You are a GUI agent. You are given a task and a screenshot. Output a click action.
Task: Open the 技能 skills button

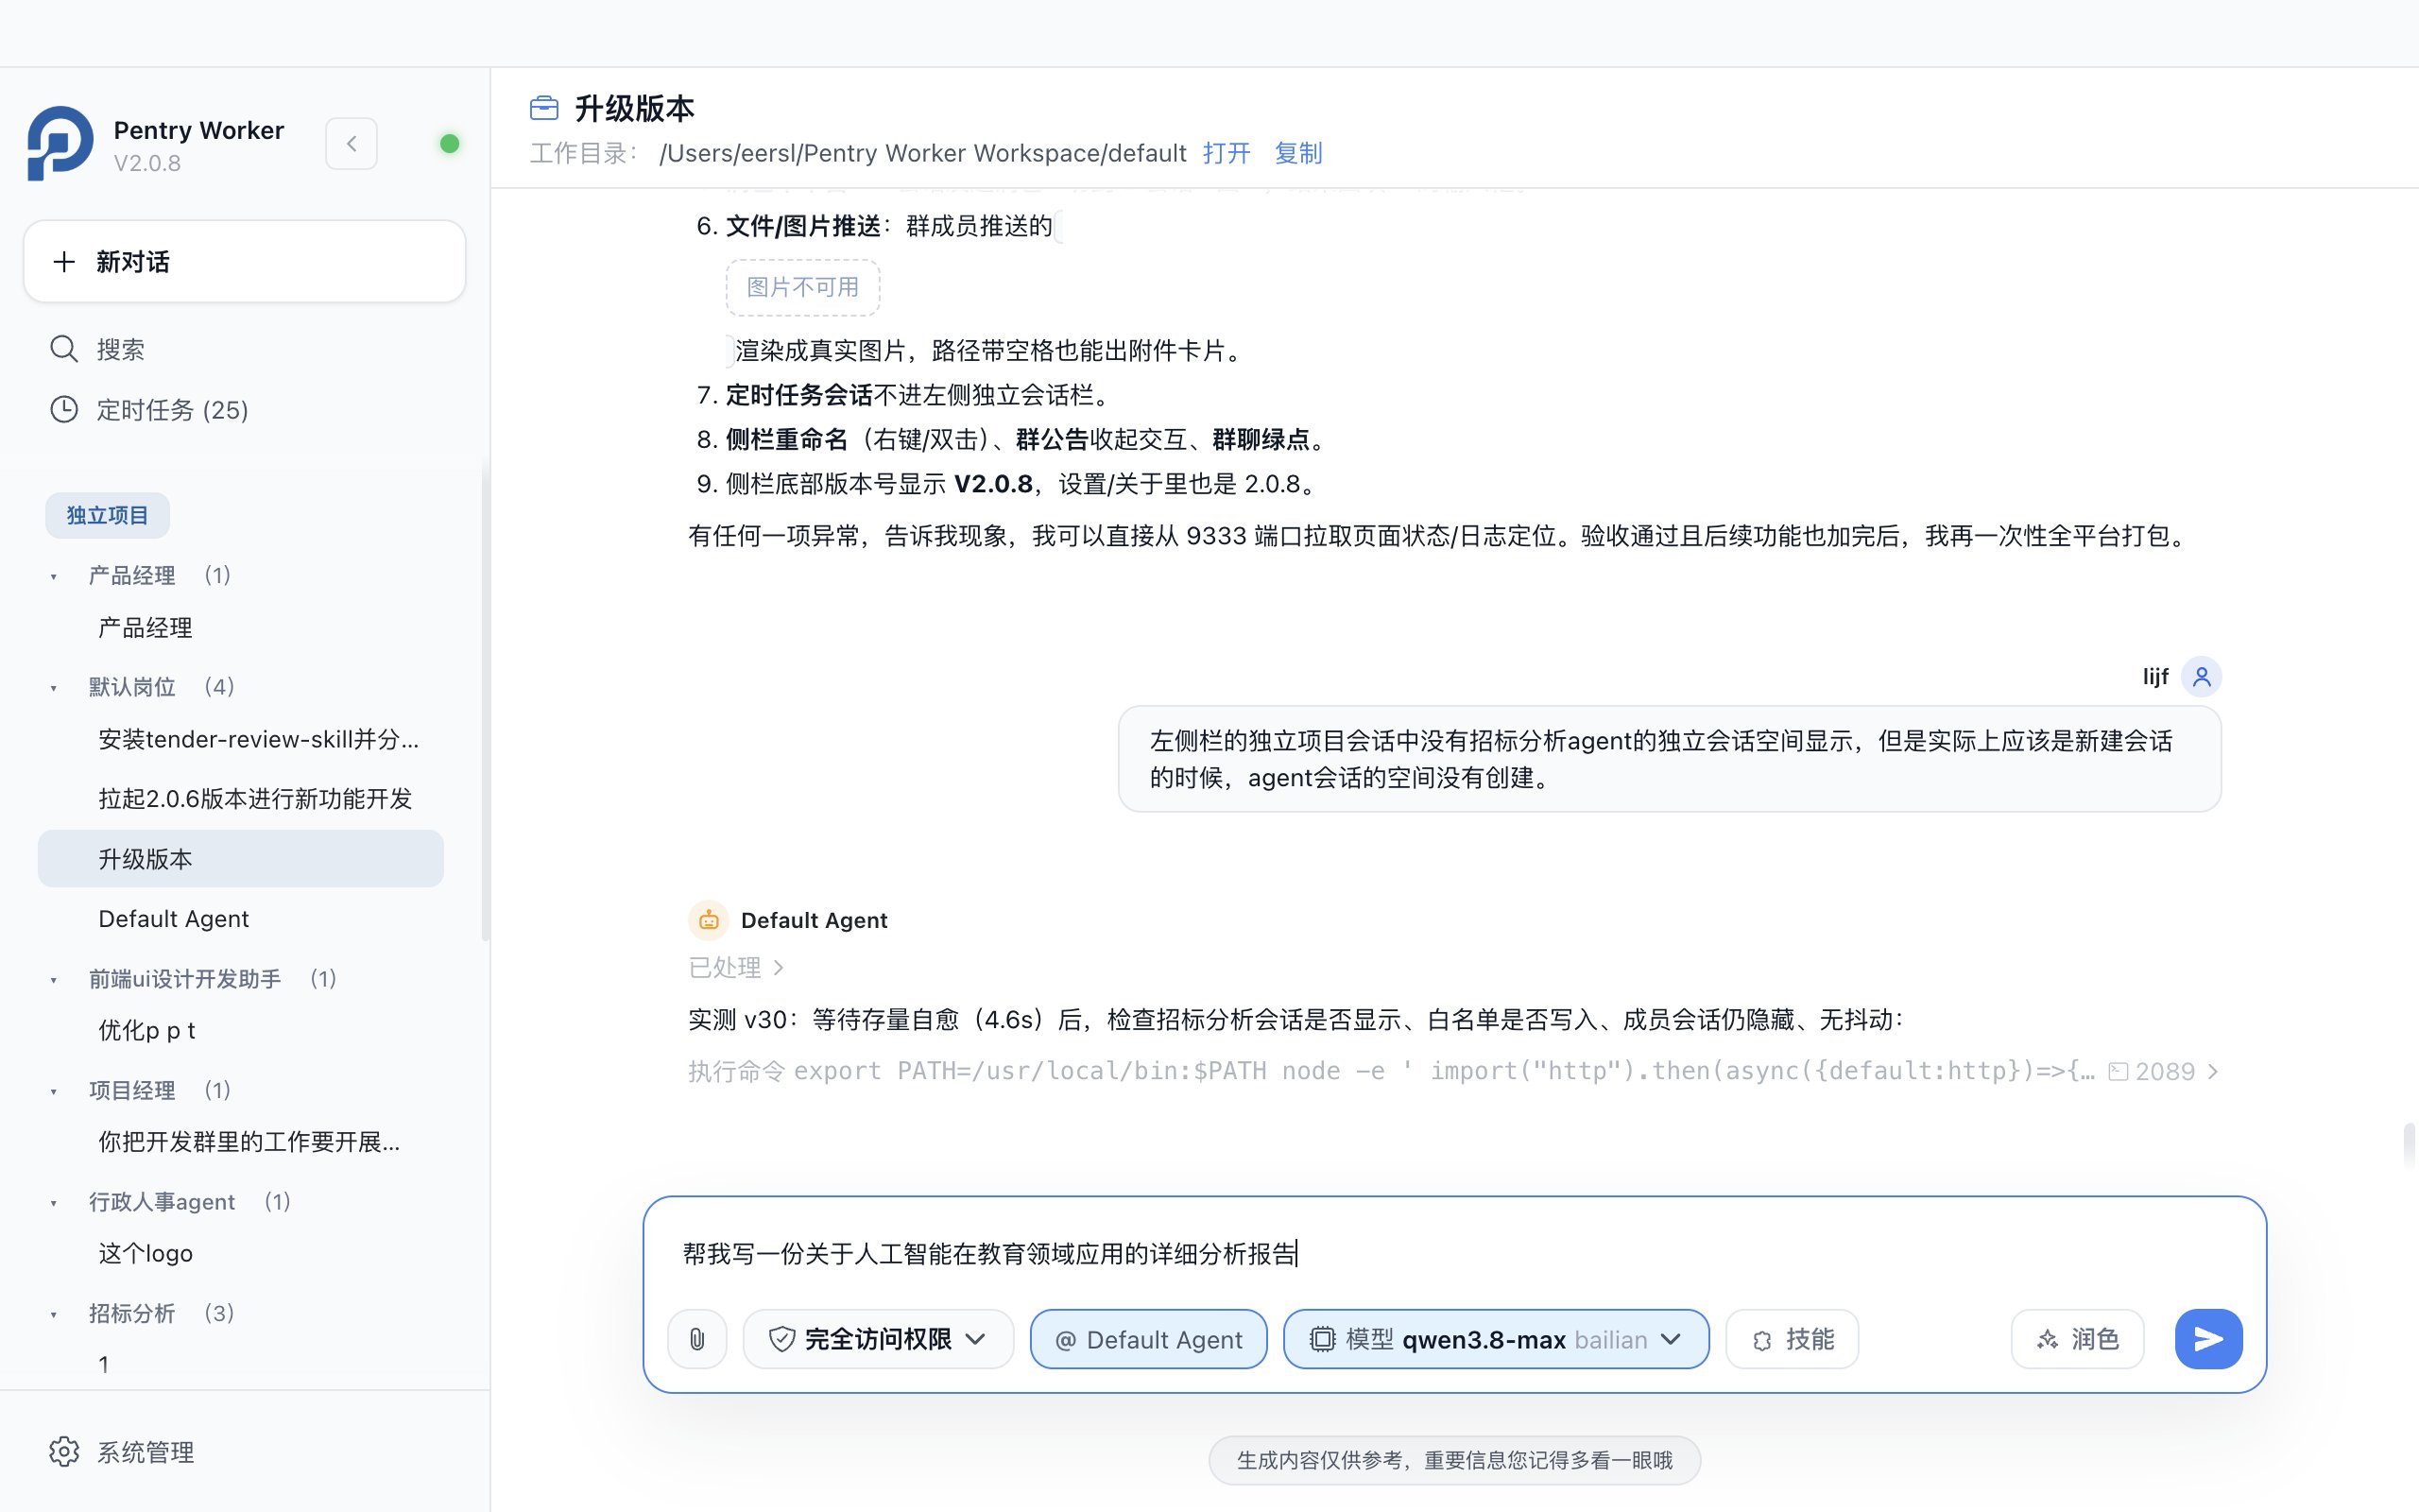(x=1793, y=1339)
